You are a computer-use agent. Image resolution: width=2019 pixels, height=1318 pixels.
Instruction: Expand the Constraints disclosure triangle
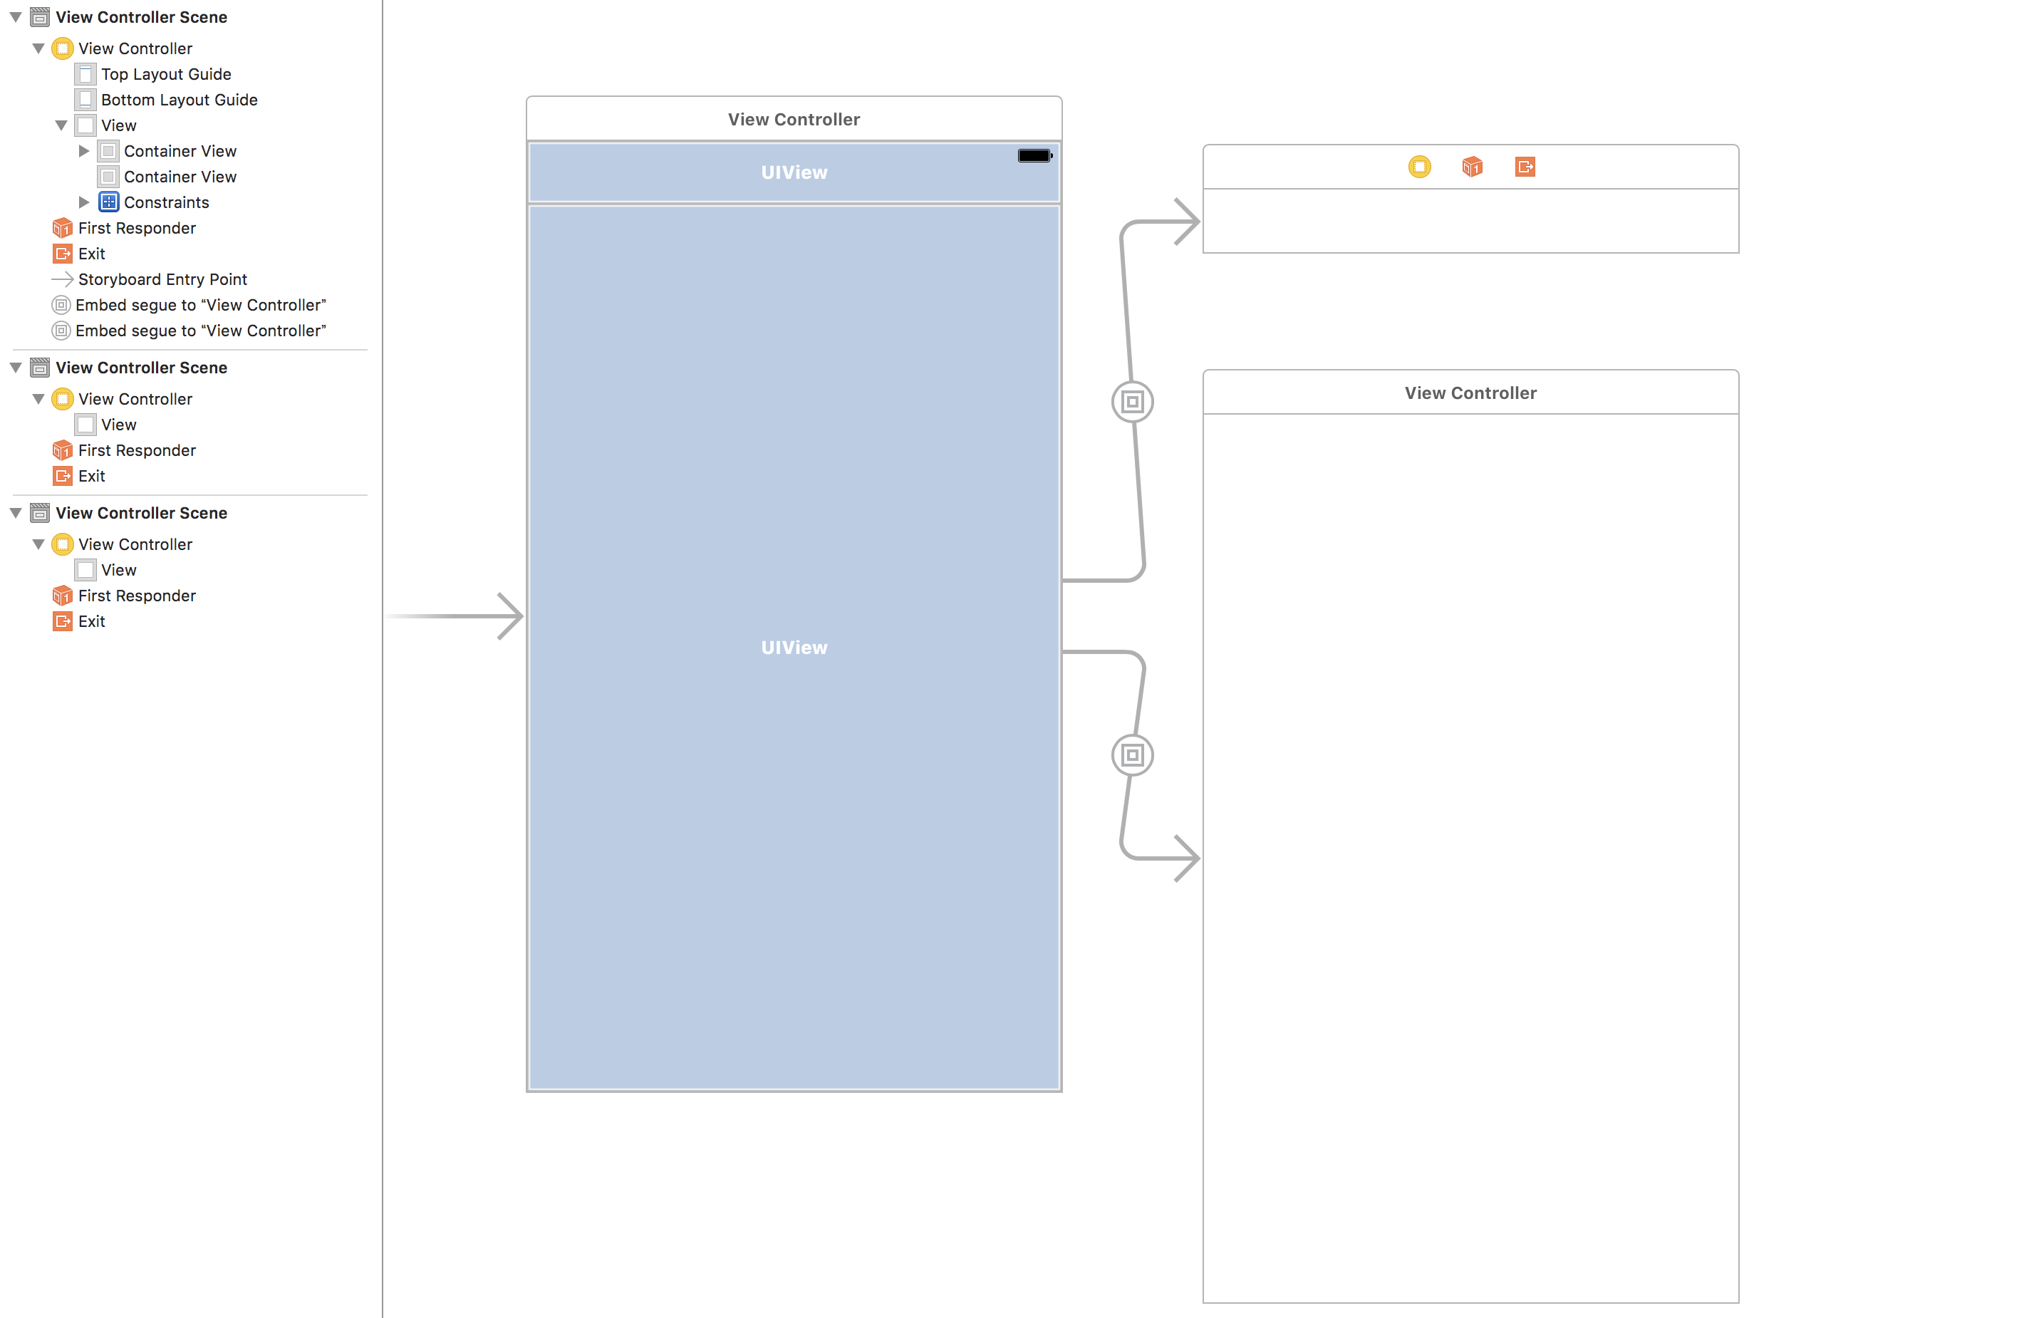click(x=84, y=202)
